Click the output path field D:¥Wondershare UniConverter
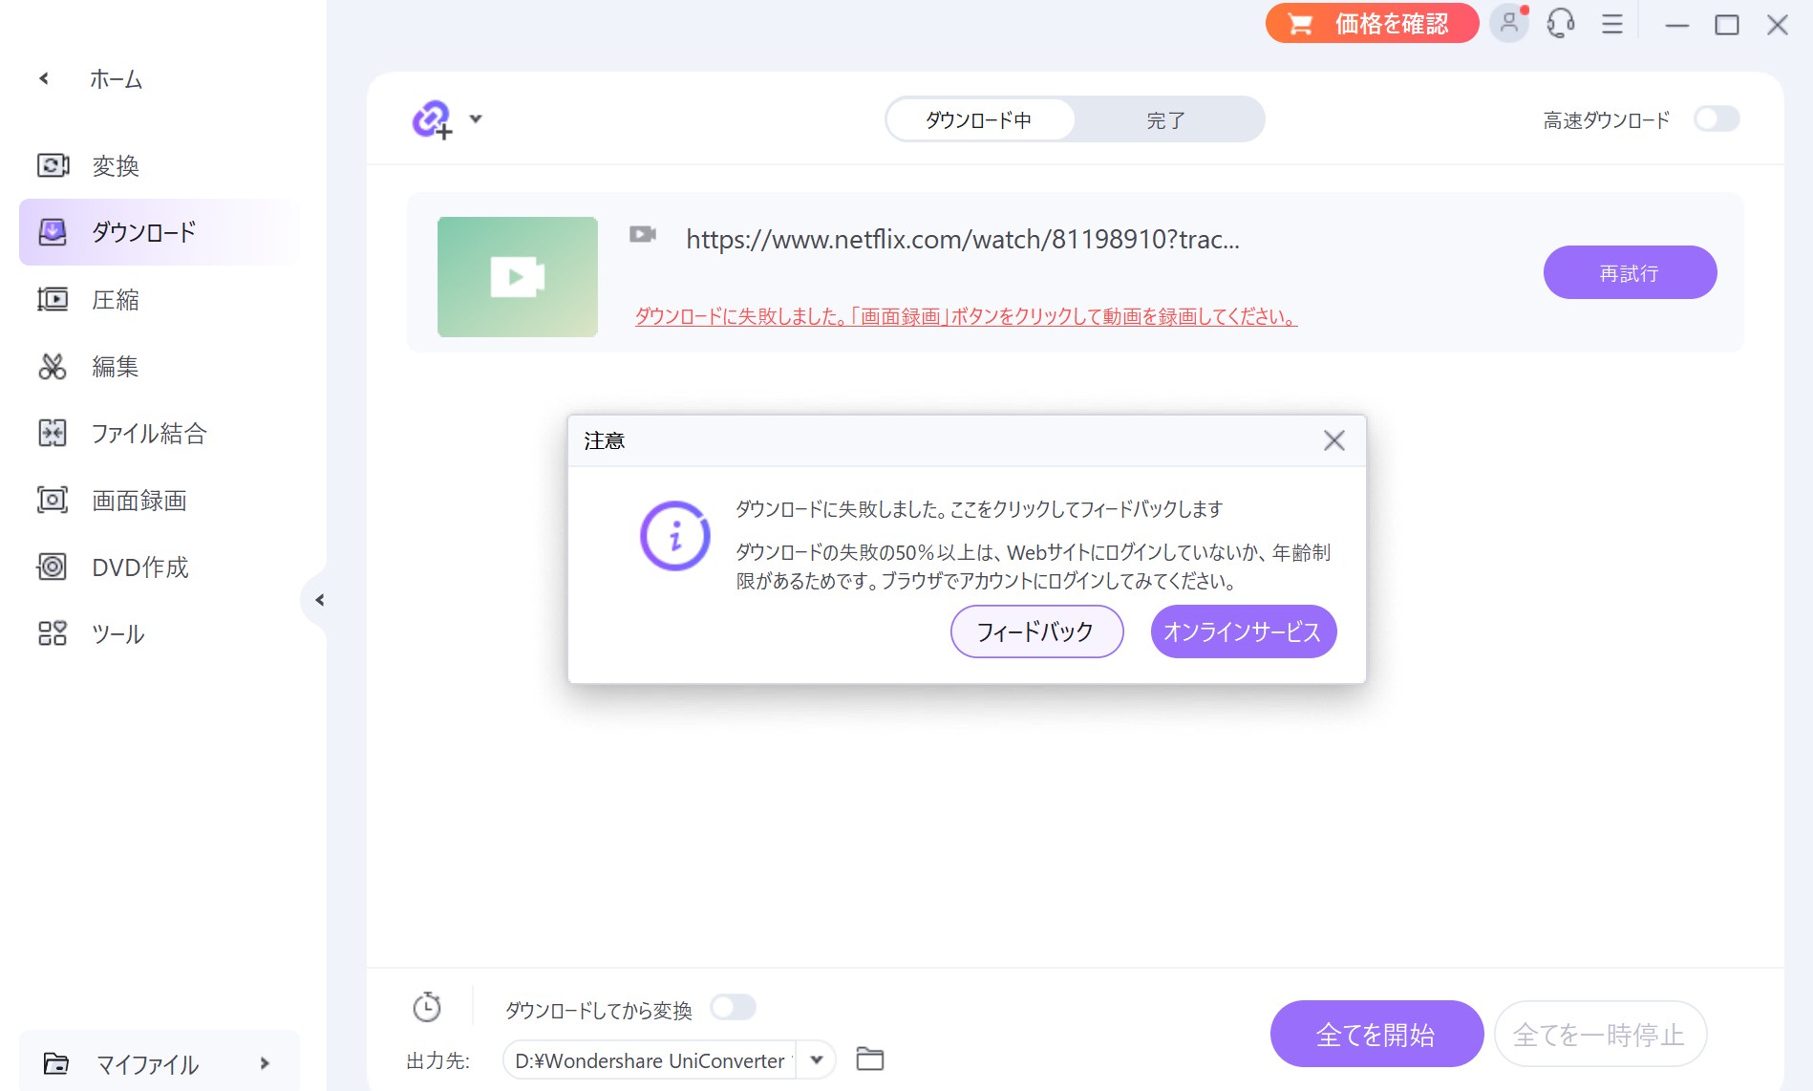This screenshot has width=1813, height=1091. tap(650, 1060)
